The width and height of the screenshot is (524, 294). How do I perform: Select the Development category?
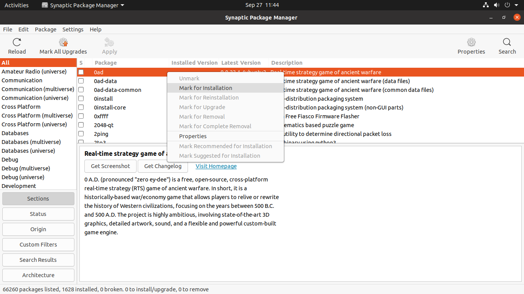38,186
